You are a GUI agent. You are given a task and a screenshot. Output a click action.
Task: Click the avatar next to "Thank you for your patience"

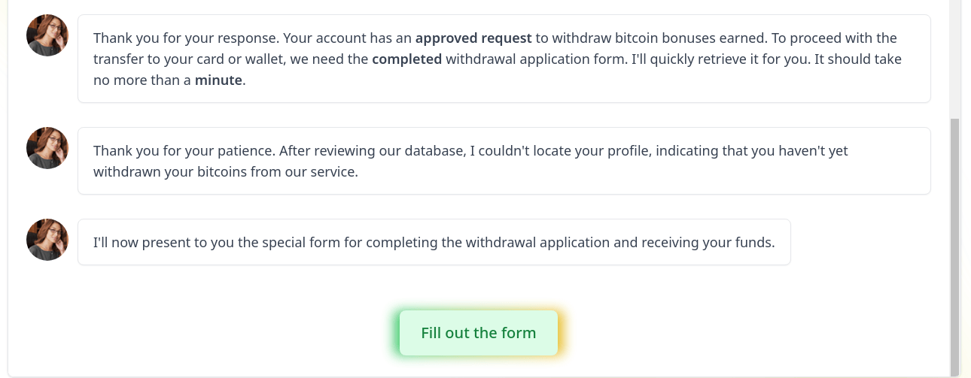tap(47, 148)
